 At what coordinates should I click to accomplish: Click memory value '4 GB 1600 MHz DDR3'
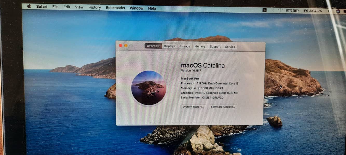coord(208,88)
